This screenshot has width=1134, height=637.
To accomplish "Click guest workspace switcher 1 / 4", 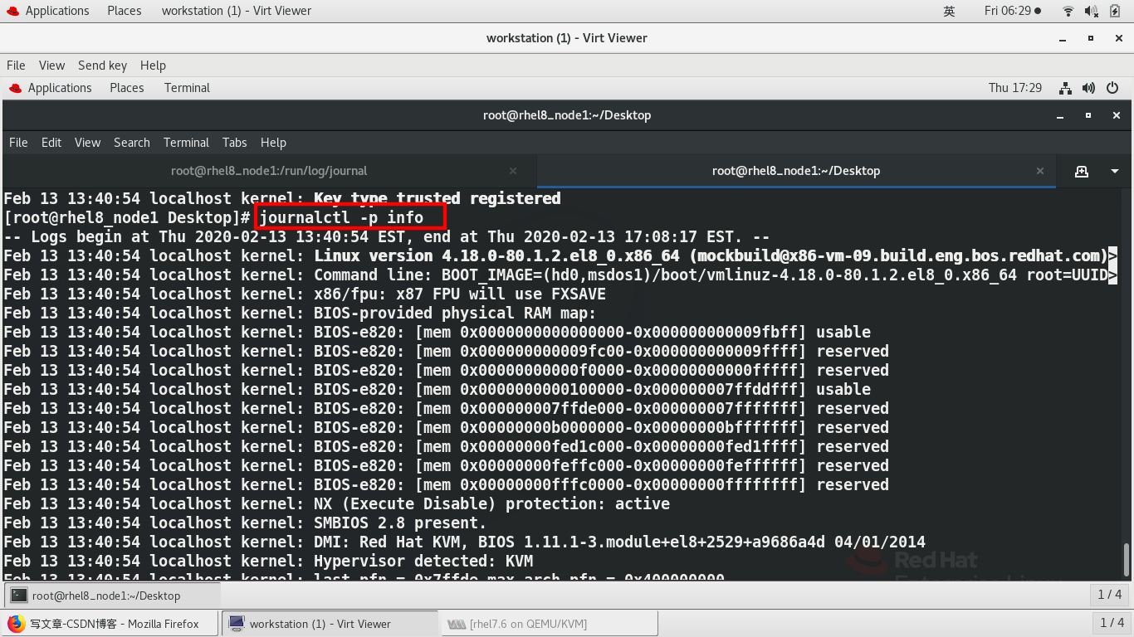I will click(1110, 595).
